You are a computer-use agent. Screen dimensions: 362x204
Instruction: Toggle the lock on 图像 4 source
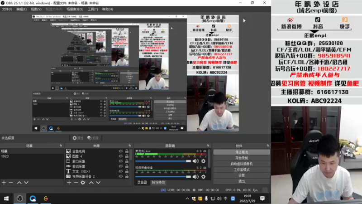(127, 156)
